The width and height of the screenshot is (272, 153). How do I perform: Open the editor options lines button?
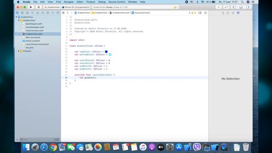[x=200, y=13]
